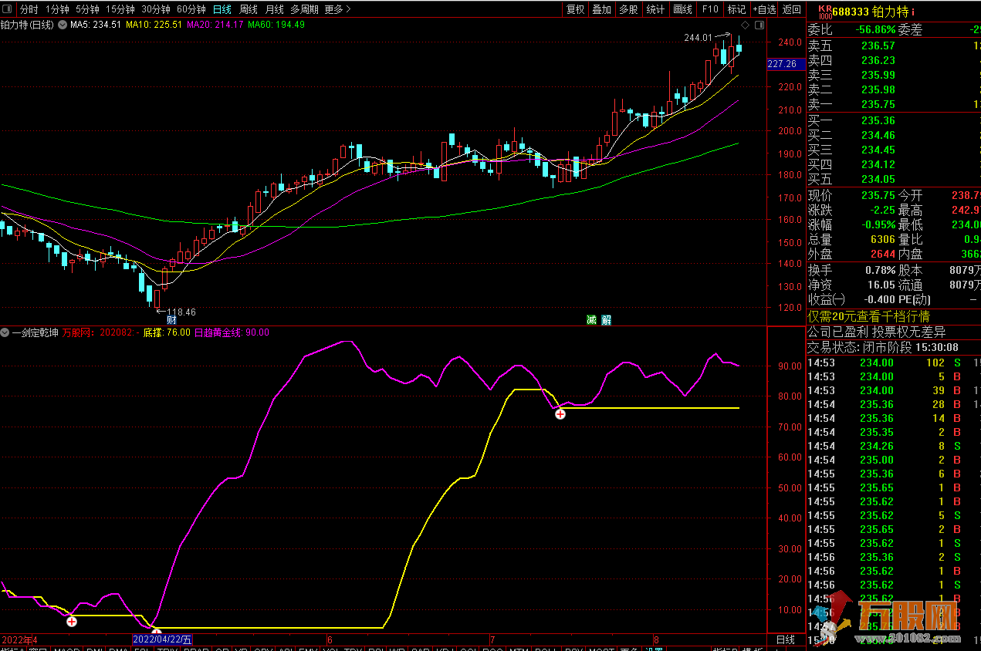Viewport: 981px width, 651px height.
Task: Click the MA10: 225.51 label
Action: click(154, 25)
